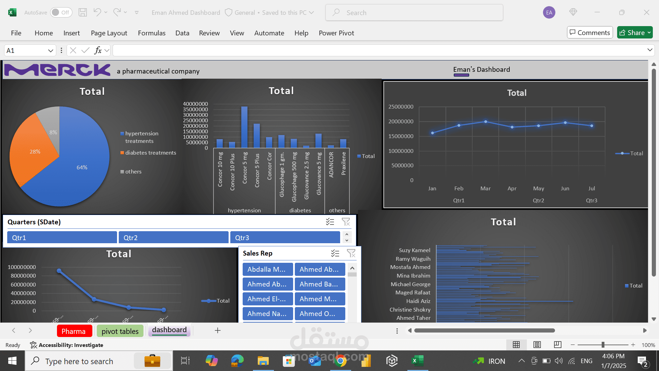Click the Insert Function fx icon

(98, 50)
